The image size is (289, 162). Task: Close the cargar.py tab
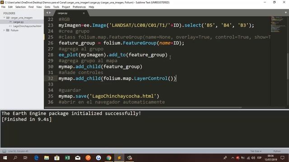[84, 13]
